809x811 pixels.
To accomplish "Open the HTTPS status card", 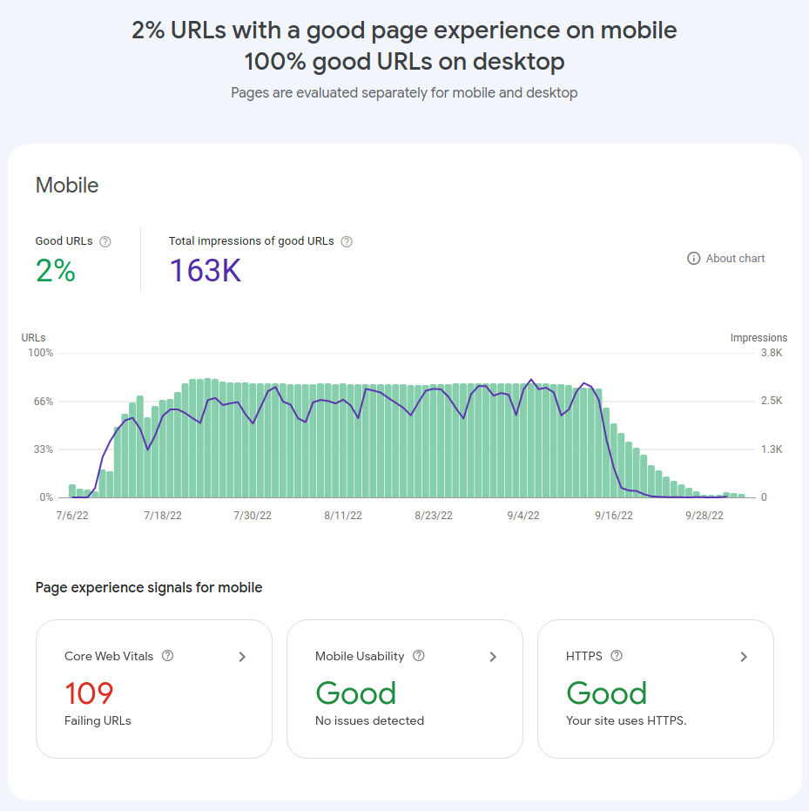I will tap(656, 688).
